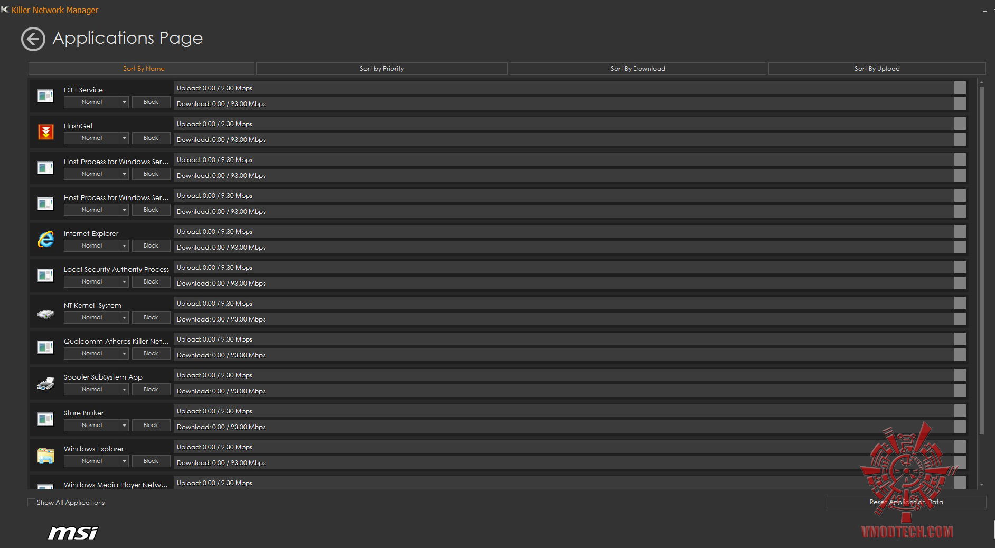Click the Store Broker upload limit bar
This screenshot has height=548, width=995.
[570, 411]
